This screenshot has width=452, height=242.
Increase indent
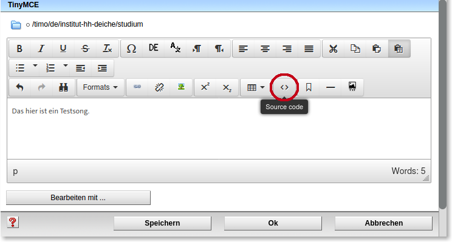[x=102, y=68]
